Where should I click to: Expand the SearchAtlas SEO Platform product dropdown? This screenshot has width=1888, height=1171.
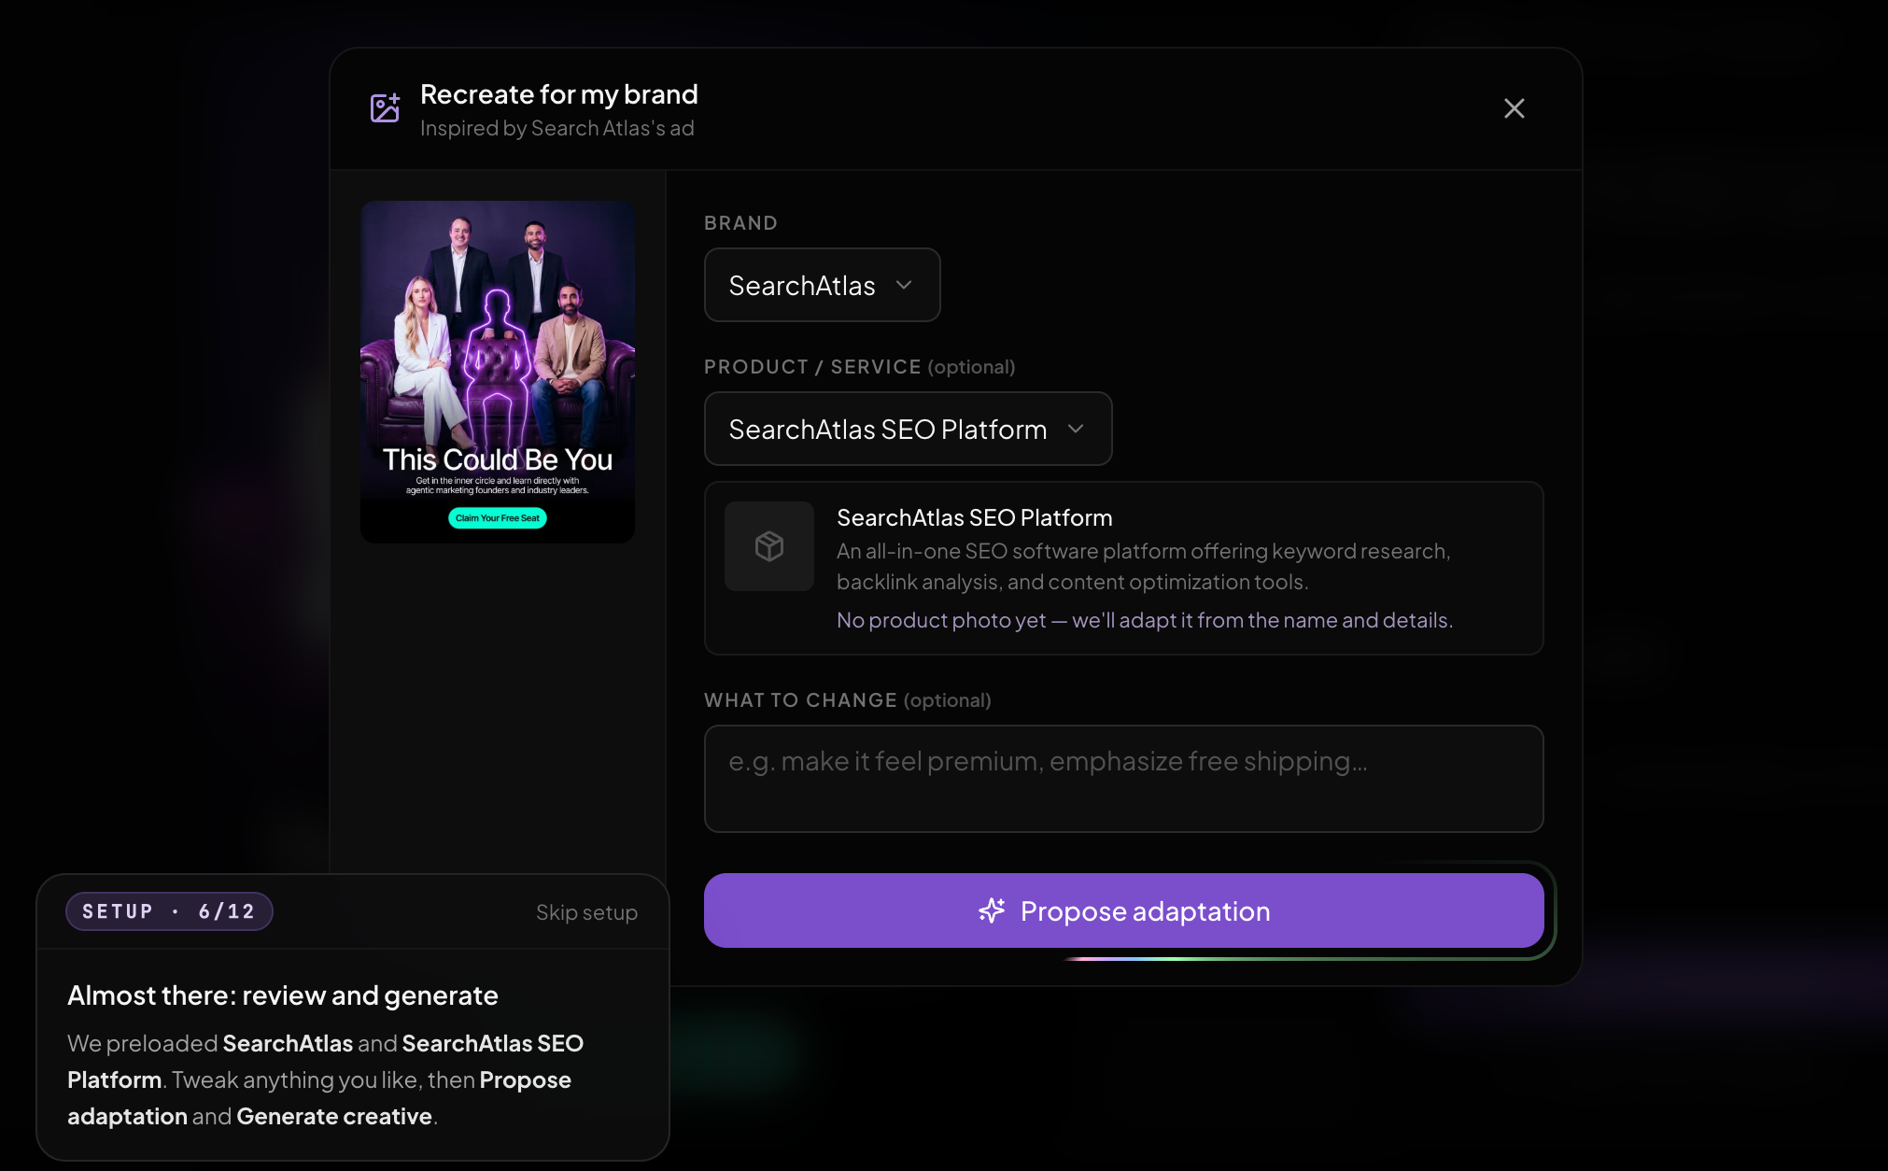(908, 429)
